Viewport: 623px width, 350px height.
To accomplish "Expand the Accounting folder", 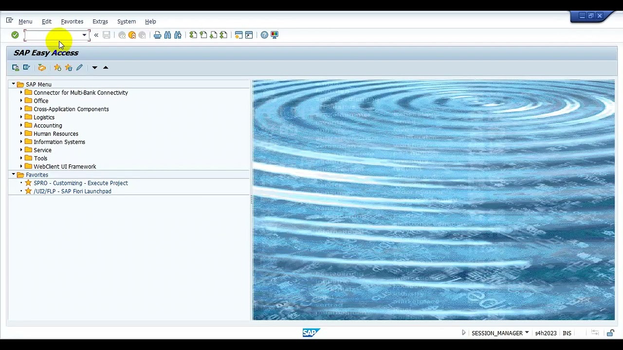I will 21,126.
